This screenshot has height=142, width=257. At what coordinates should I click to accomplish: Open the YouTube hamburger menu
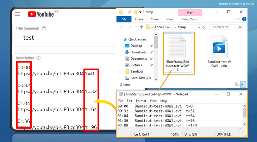click(x=18, y=14)
